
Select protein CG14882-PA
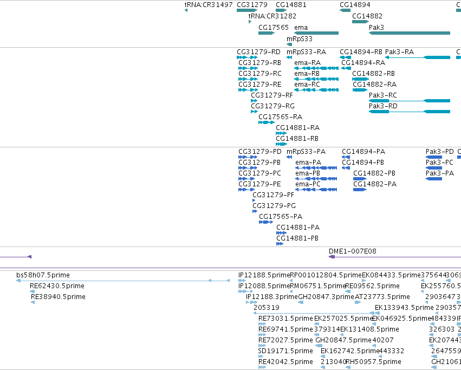[x=375, y=184]
